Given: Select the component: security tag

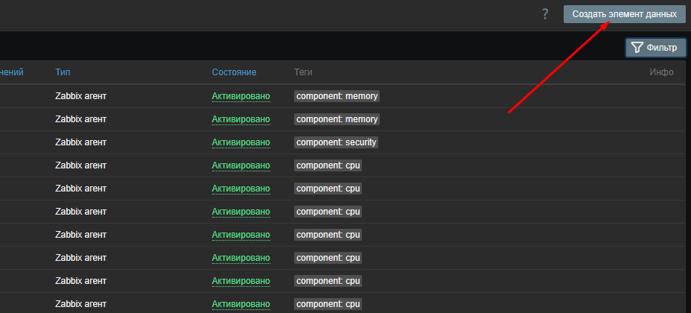Looking at the screenshot, I should point(337,142).
